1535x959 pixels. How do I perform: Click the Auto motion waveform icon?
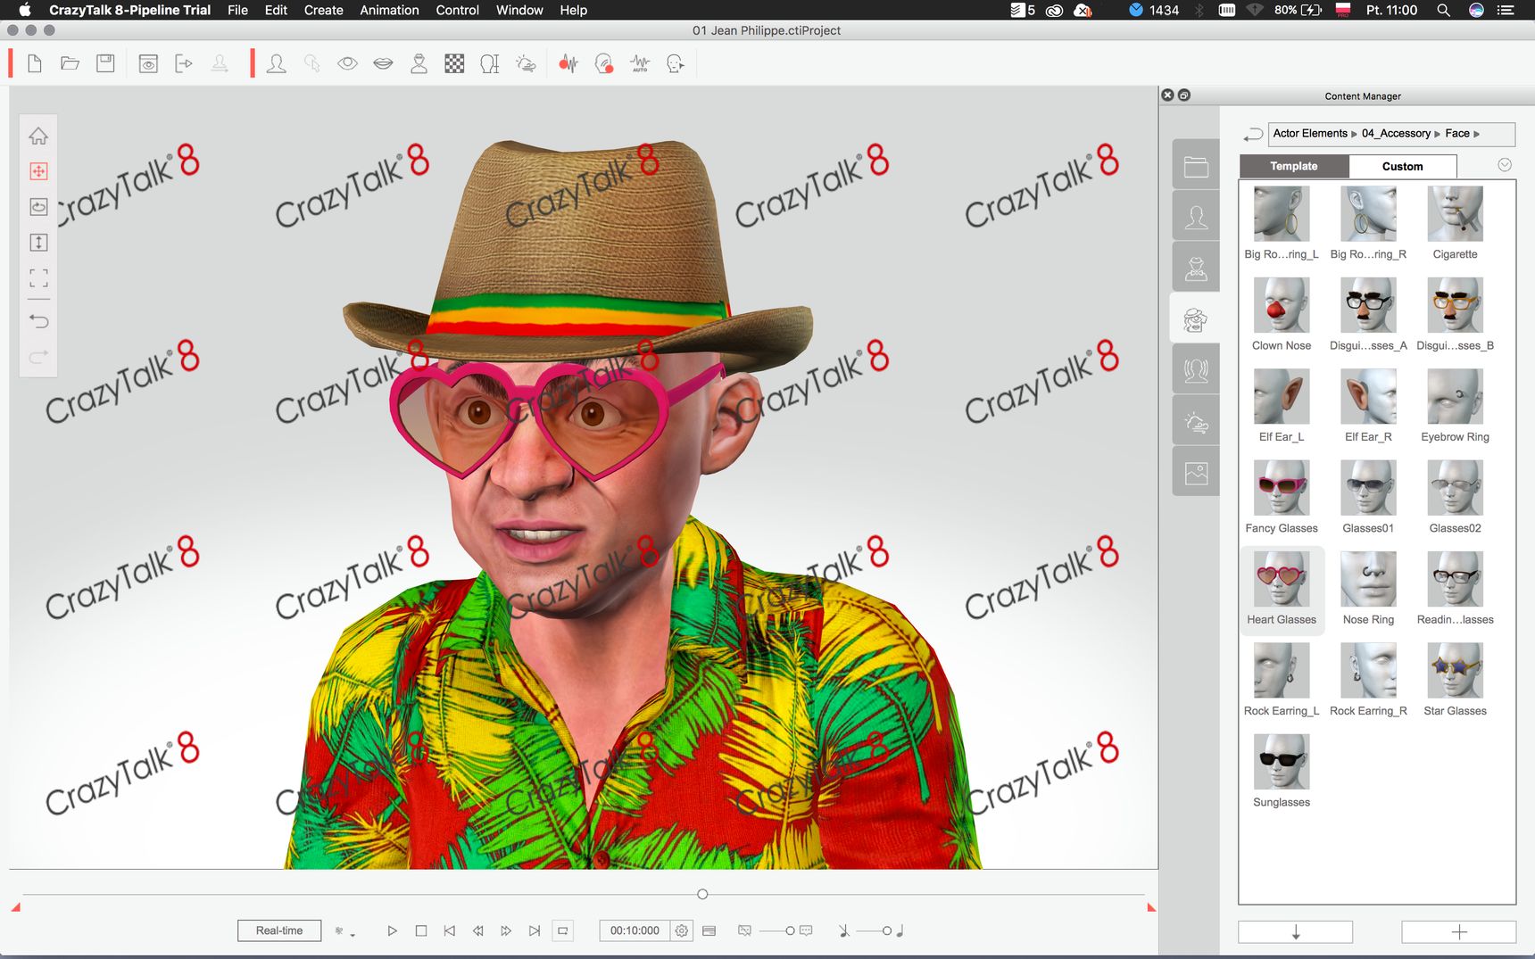coord(640,63)
